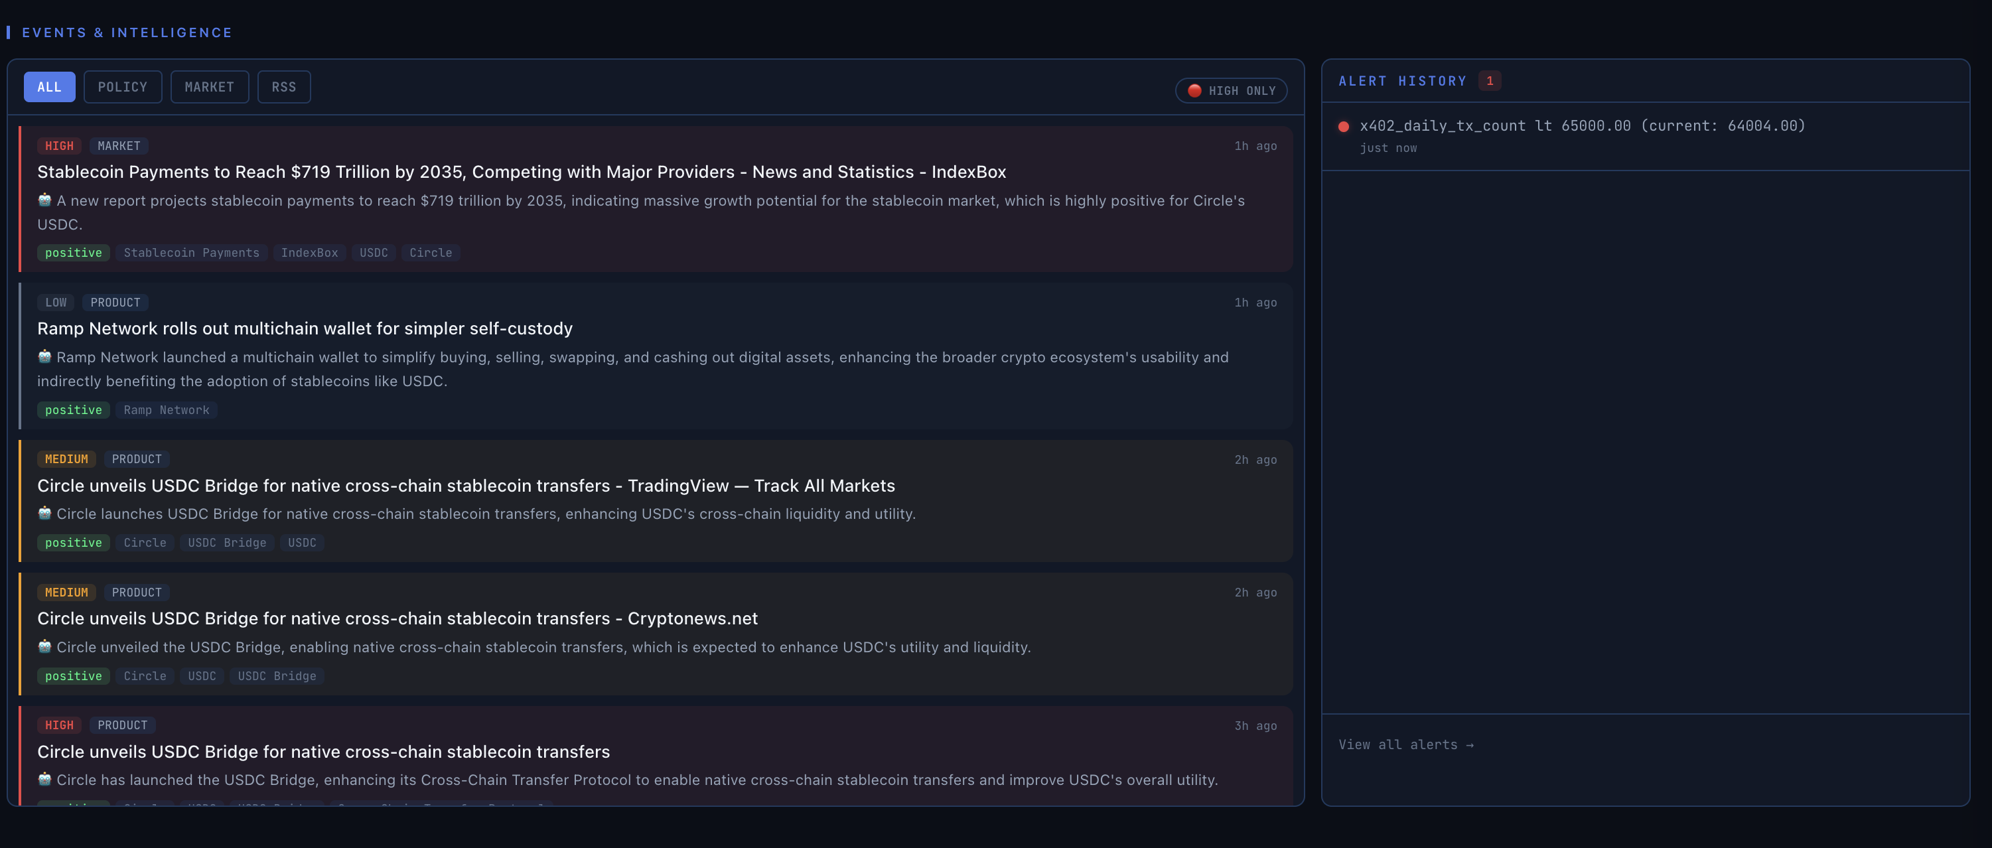
Task: Switch to the POLICY tab
Action: point(122,88)
